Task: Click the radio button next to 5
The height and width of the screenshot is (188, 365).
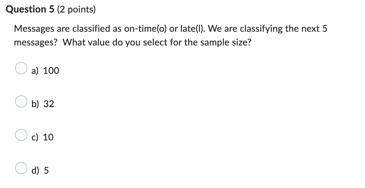Action: pos(21,169)
